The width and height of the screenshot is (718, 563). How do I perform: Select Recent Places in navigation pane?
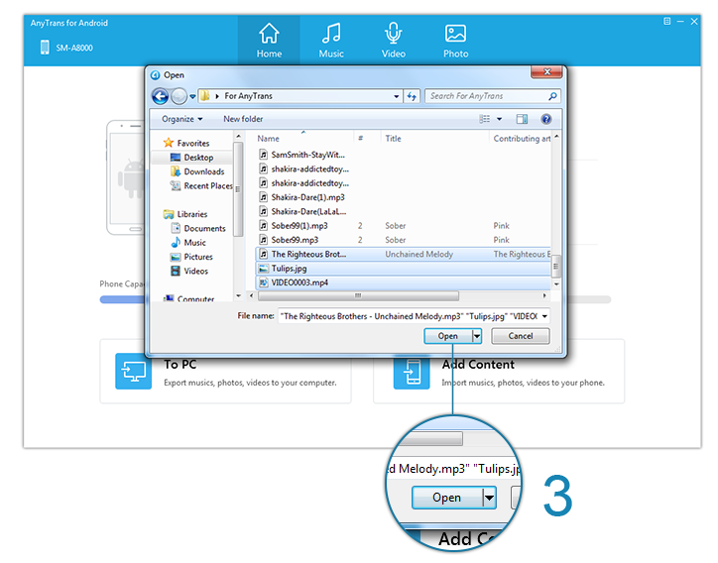click(201, 185)
